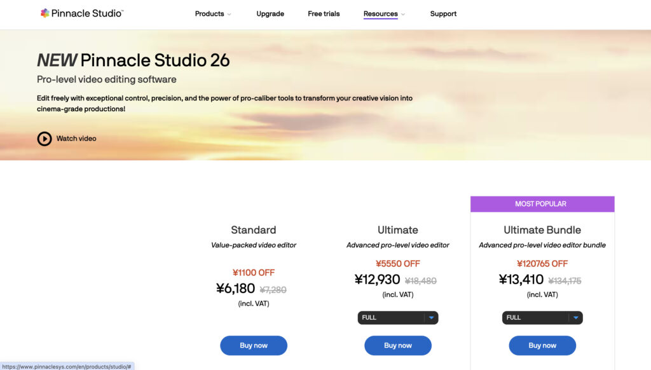Screen dimensions: 651x370
Task: Click the Watch video link text
Action: 76,139
